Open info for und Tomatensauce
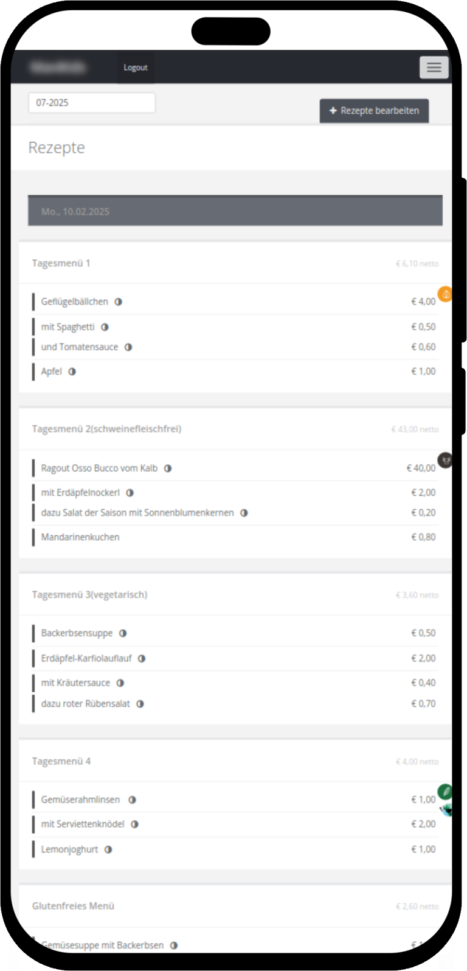Screen dimensions: 467x971 pos(128,346)
